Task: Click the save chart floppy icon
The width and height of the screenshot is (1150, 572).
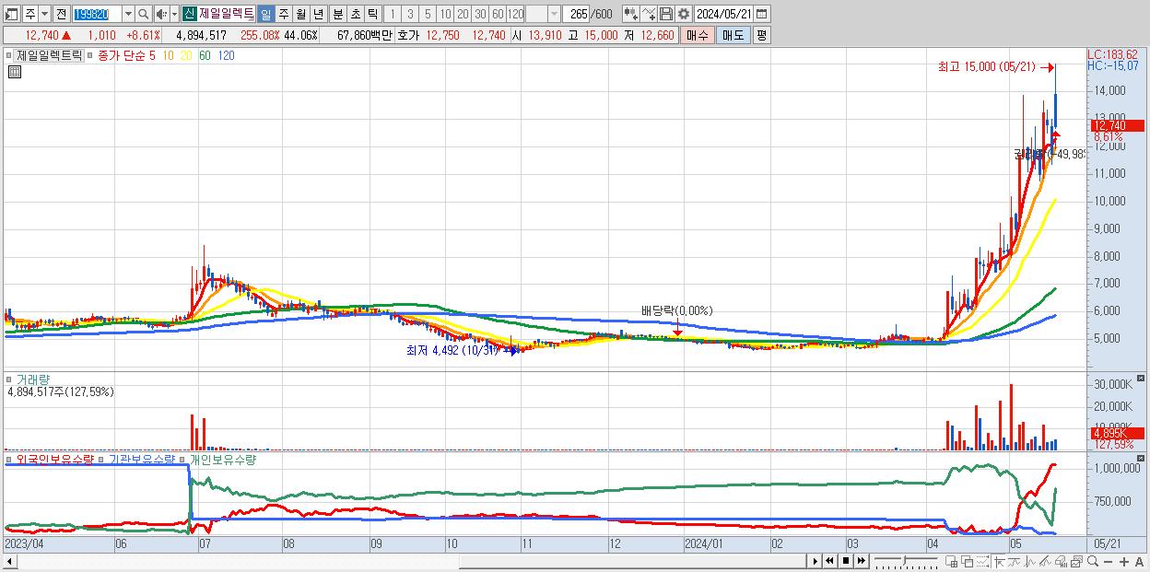Action: click(665, 14)
